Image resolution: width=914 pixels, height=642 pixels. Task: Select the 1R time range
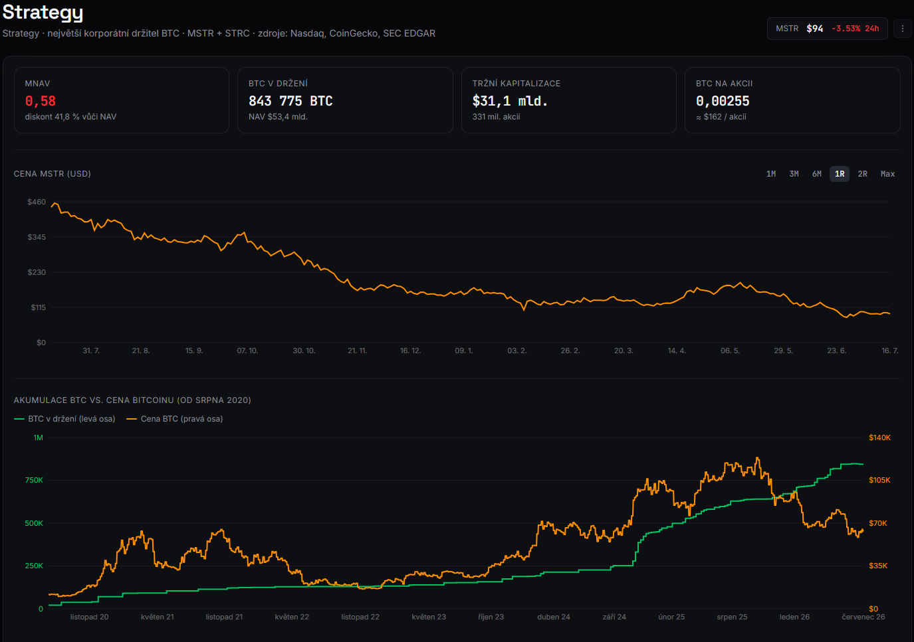[840, 174]
